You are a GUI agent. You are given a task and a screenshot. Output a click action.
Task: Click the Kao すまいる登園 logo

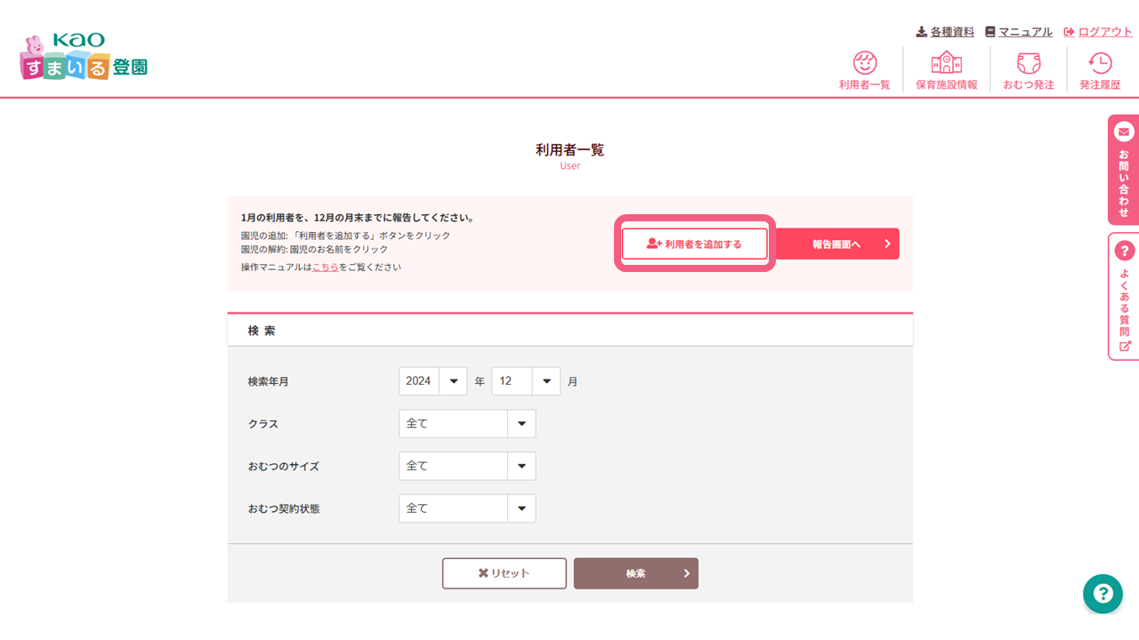[84, 58]
